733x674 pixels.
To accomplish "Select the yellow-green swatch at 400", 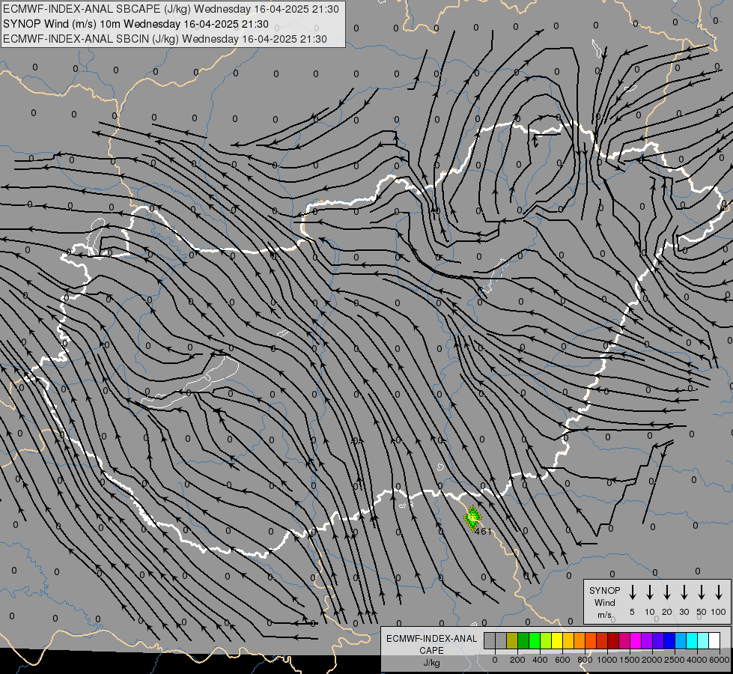I will [x=546, y=641].
